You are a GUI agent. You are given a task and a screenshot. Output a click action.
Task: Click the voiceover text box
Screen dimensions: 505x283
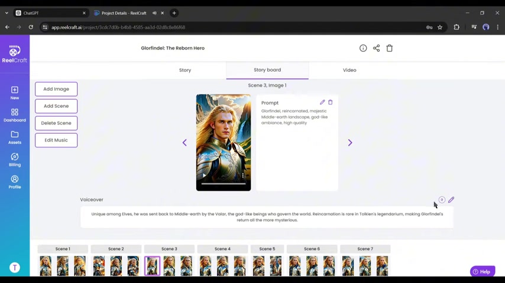point(267,217)
